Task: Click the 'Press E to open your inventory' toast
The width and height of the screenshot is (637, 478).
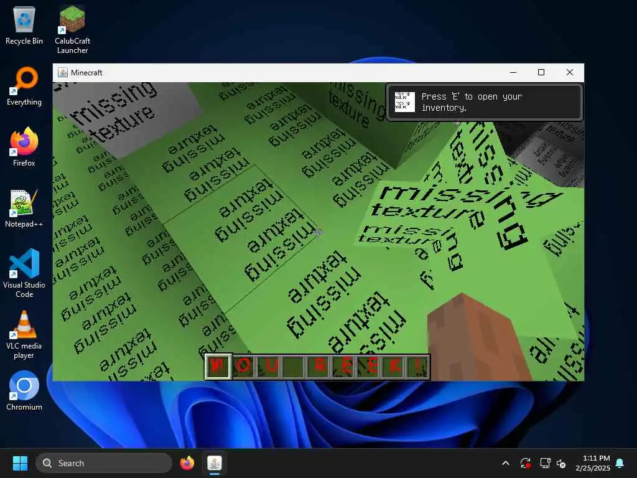Action: [x=484, y=102]
